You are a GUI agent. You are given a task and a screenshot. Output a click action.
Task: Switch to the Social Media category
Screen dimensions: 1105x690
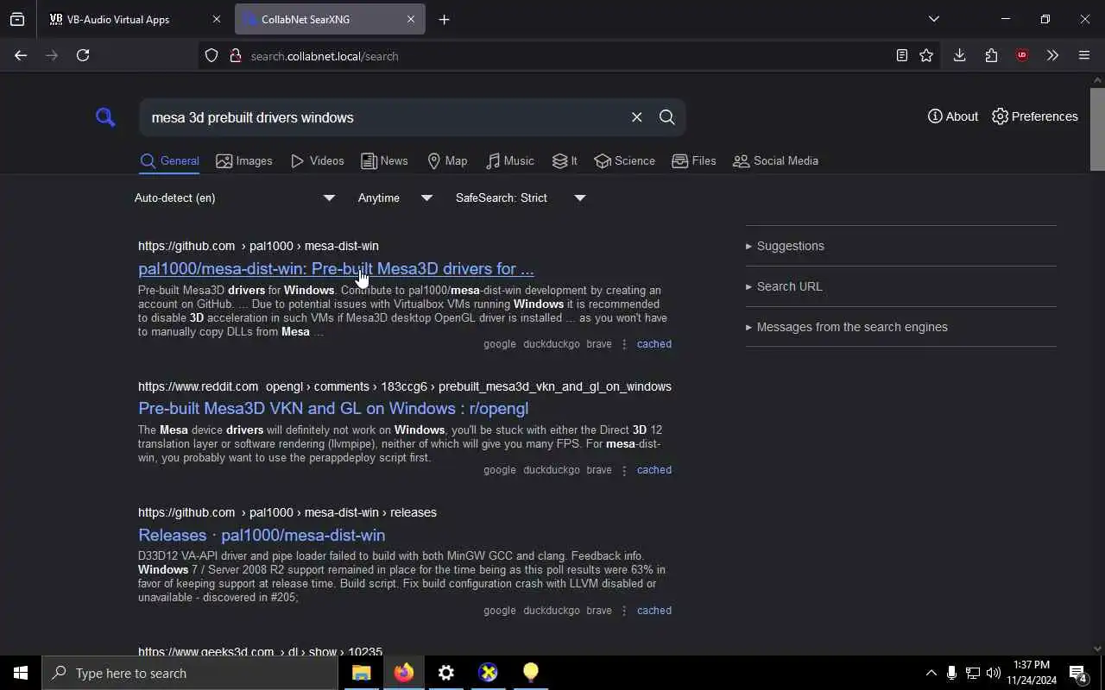[x=775, y=161]
